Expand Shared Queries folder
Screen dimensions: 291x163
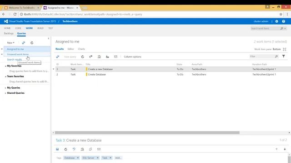coord(5,93)
